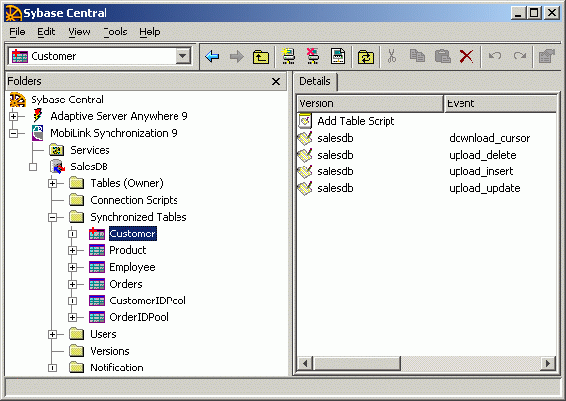This screenshot has height=401, width=566.
Task: Select the Users folder label
Action: point(104,334)
